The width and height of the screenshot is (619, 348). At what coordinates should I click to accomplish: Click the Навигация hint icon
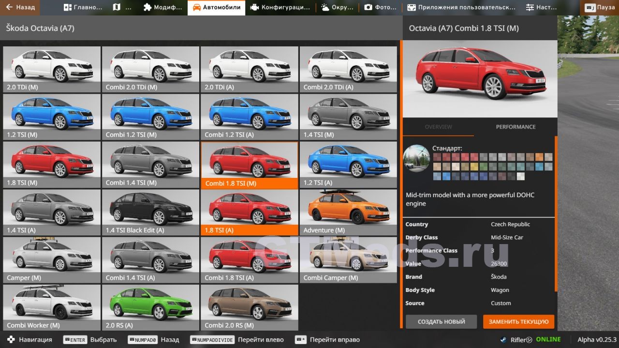point(11,340)
